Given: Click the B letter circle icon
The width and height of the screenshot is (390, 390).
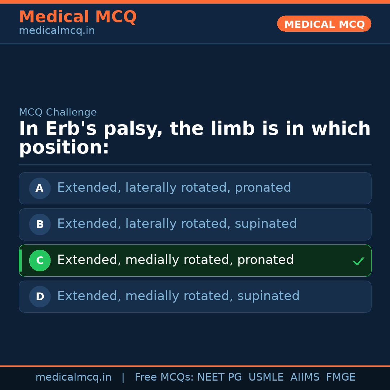Looking at the screenshot, I should (x=40, y=224).
